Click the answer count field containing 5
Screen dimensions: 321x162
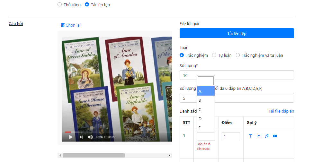[237, 98]
